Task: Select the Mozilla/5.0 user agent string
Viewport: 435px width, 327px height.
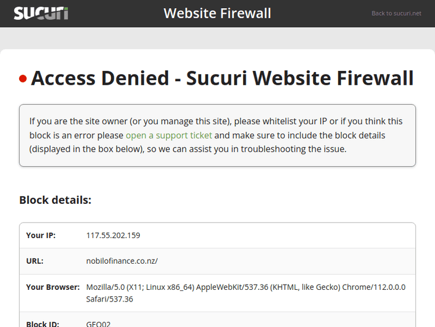Action: [x=246, y=287]
